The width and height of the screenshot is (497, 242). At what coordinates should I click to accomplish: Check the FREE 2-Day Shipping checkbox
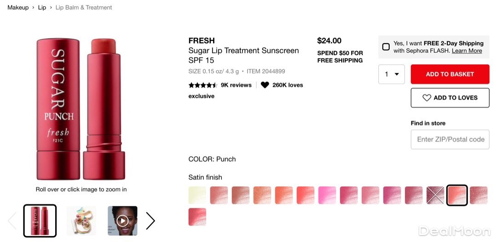tap(386, 47)
